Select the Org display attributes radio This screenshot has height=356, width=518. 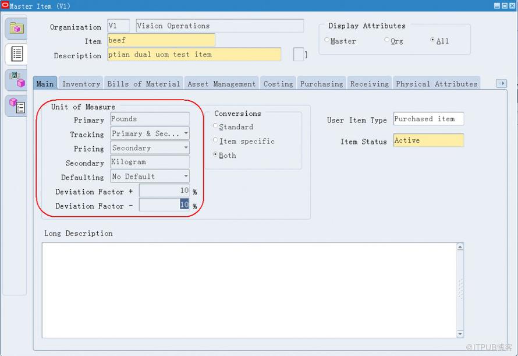[387, 40]
